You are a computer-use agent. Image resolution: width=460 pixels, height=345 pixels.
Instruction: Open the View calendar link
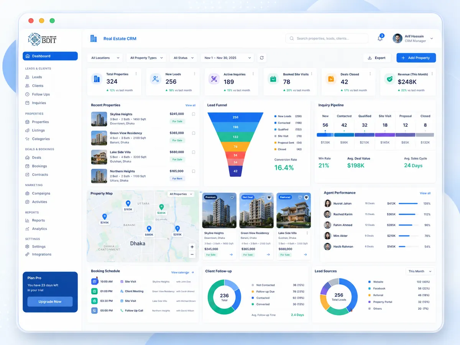[182, 273]
